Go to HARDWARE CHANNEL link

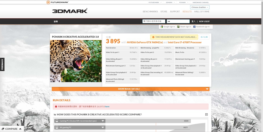pyautogui.click(x=201, y=3)
